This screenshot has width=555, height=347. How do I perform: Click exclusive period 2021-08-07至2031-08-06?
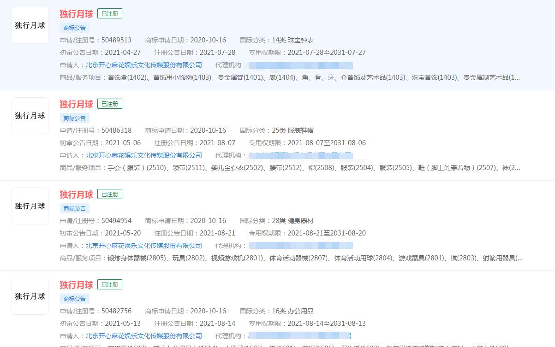pos(327,143)
